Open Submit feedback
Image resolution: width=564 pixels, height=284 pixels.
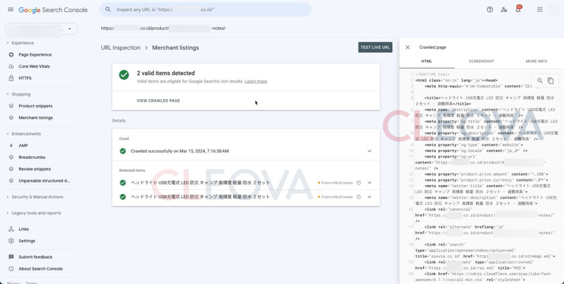tap(36, 257)
